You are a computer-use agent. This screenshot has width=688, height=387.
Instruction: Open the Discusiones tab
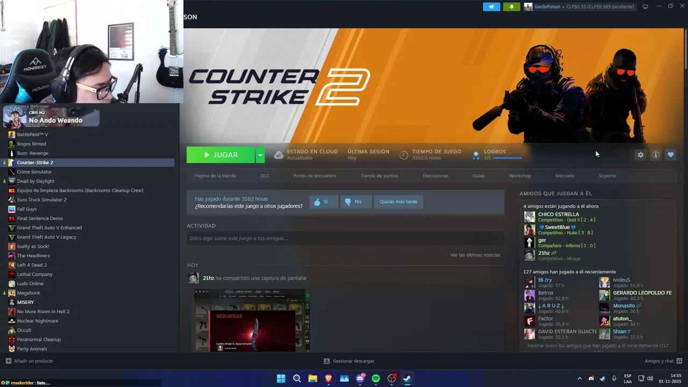point(435,176)
